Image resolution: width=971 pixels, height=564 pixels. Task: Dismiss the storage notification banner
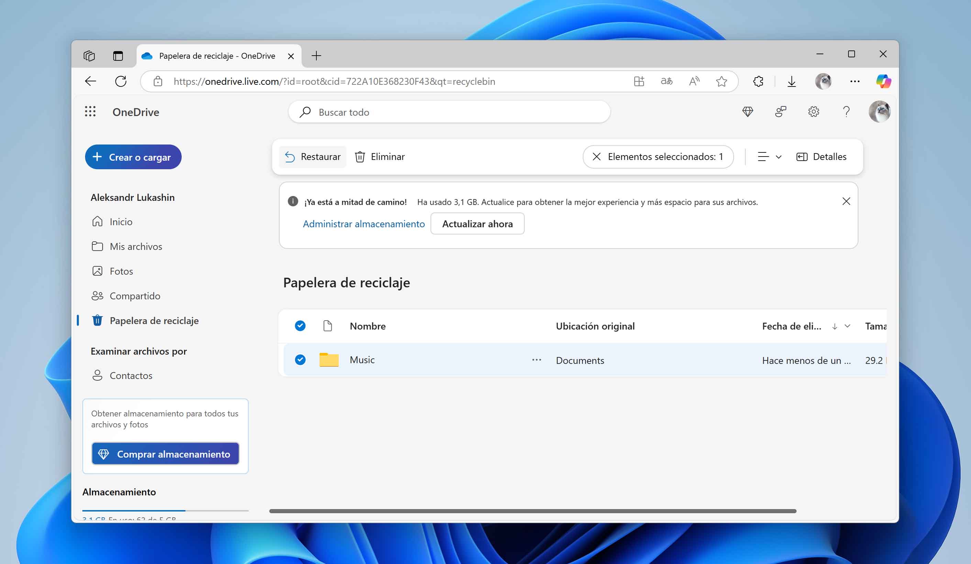[x=846, y=201]
